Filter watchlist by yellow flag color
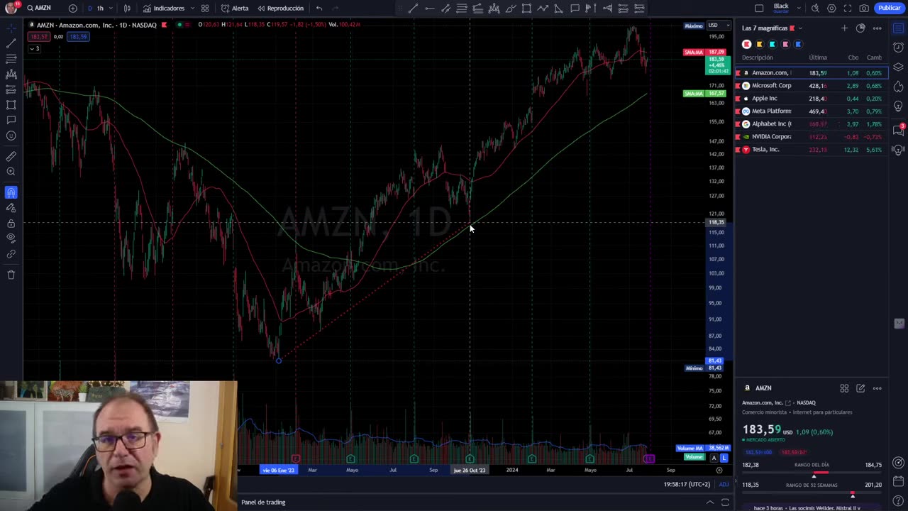The height and width of the screenshot is (511, 908). click(760, 44)
